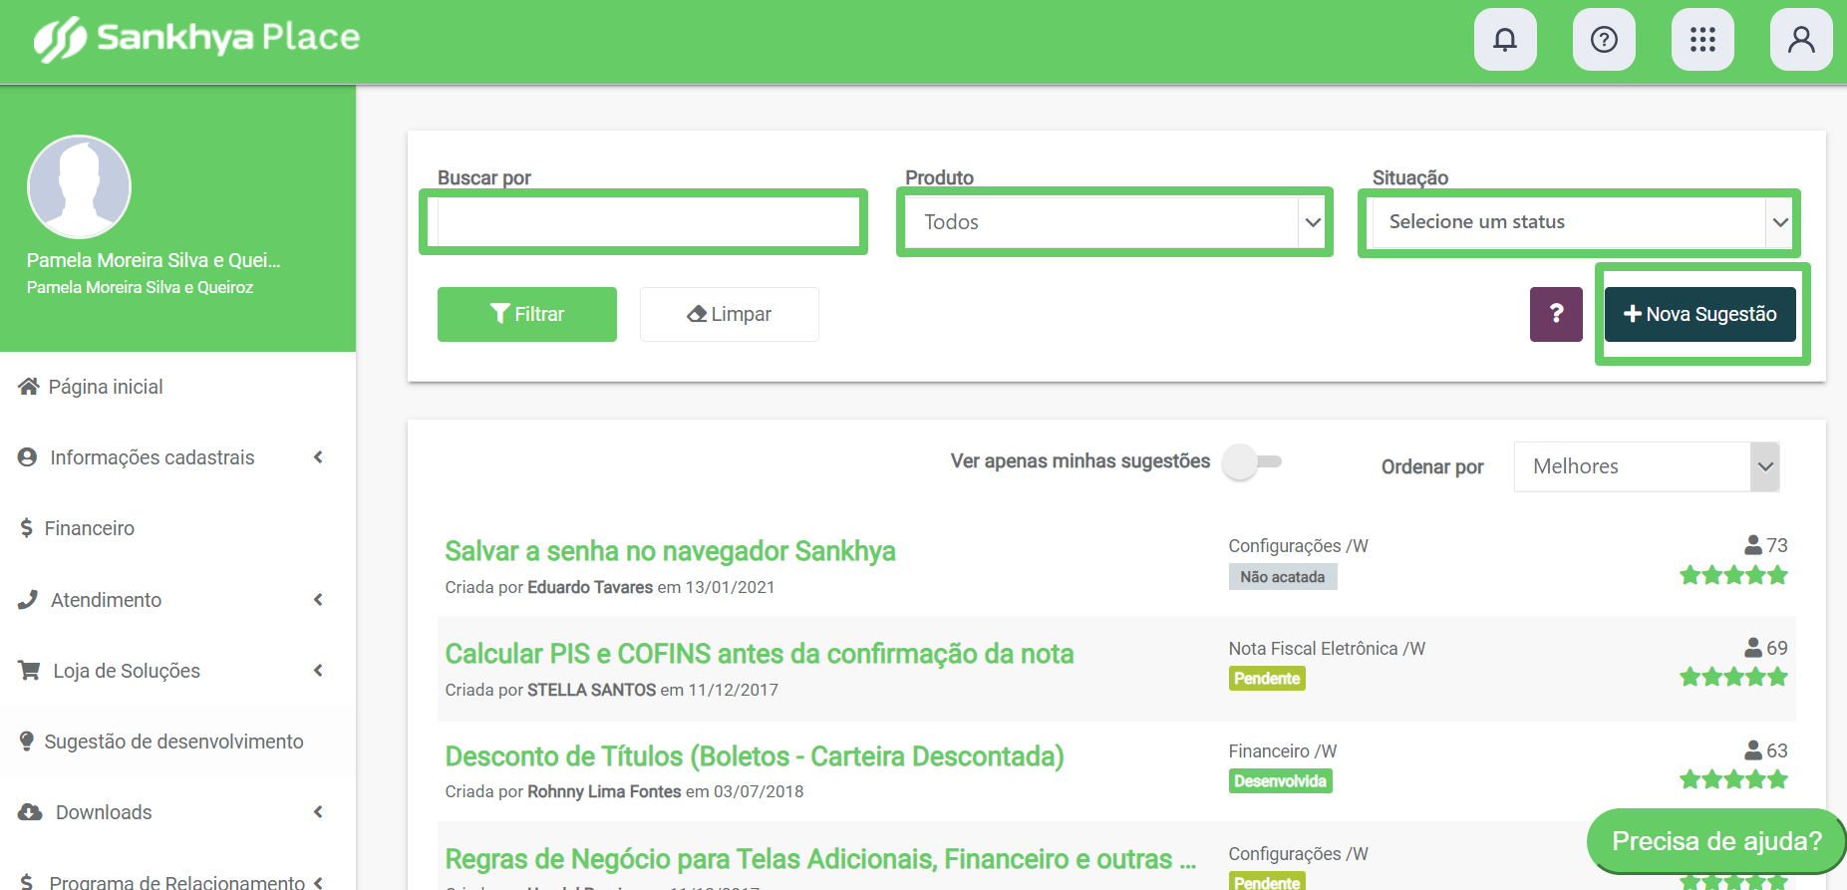Open Informações cadastrais menu item
This screenshot has width=1847, height=890.
177,457
